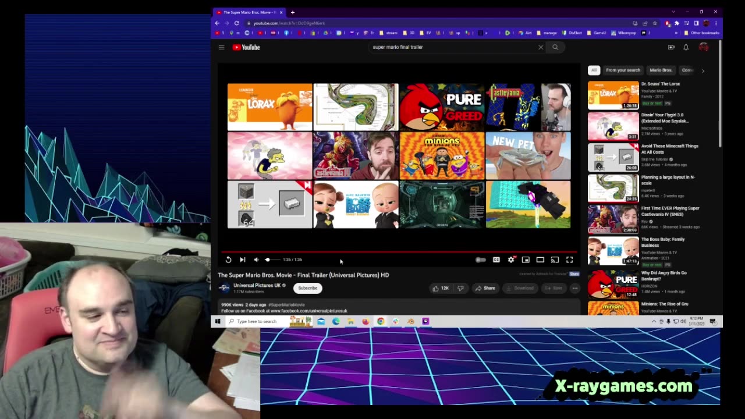Dislike the video with thumbs down

[x=460, y=288]
